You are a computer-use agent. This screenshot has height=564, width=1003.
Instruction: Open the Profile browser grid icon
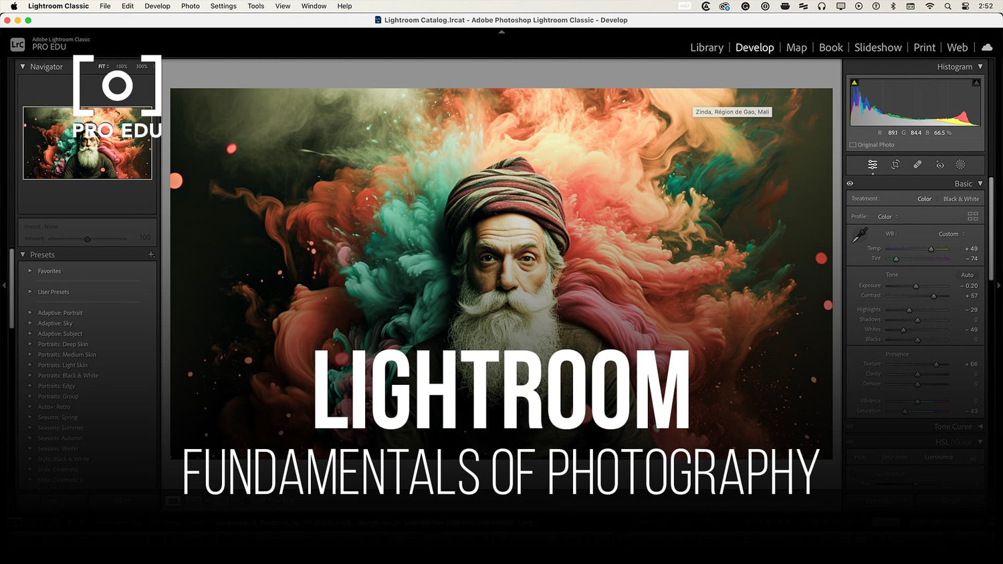click(973, 216)
